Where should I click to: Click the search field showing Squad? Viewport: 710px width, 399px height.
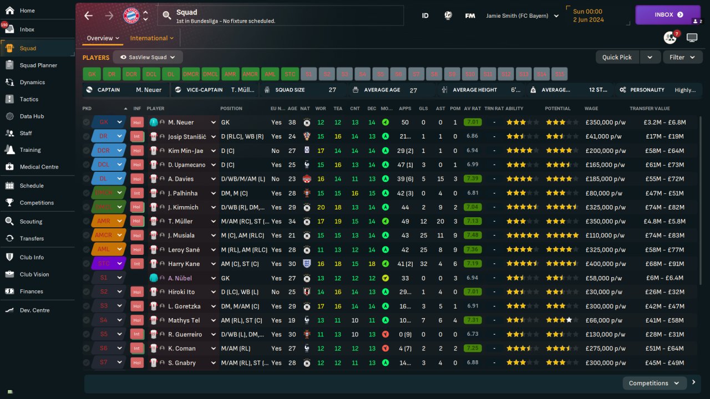tap(281, 16)
